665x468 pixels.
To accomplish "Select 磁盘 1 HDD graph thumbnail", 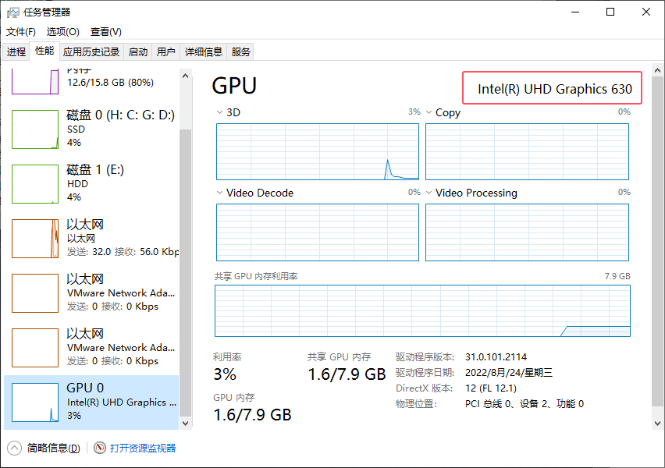I will click(x=35, y=184).
